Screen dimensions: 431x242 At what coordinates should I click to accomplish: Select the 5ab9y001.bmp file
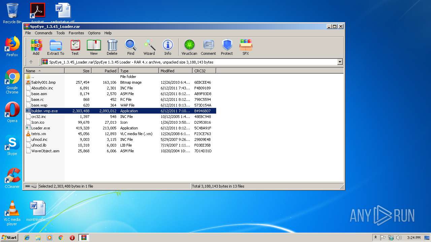(x=120, y=82)
